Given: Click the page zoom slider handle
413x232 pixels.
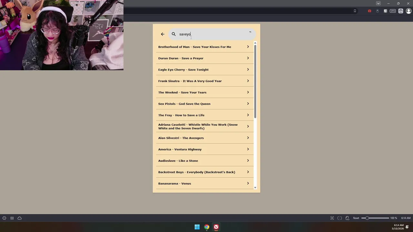Looking at the screenshot, I should point(367,218).
